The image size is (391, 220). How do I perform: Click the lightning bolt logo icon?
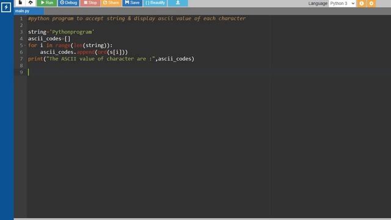6,7
